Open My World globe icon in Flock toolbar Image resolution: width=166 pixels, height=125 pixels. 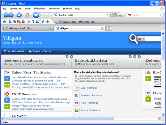[4, 22]
